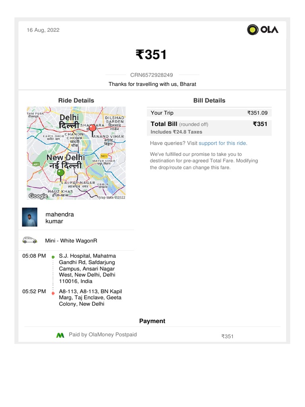
Task: Click the "Paid by OlaMoney Postpaid" text
Action: [x=103, y=335]
